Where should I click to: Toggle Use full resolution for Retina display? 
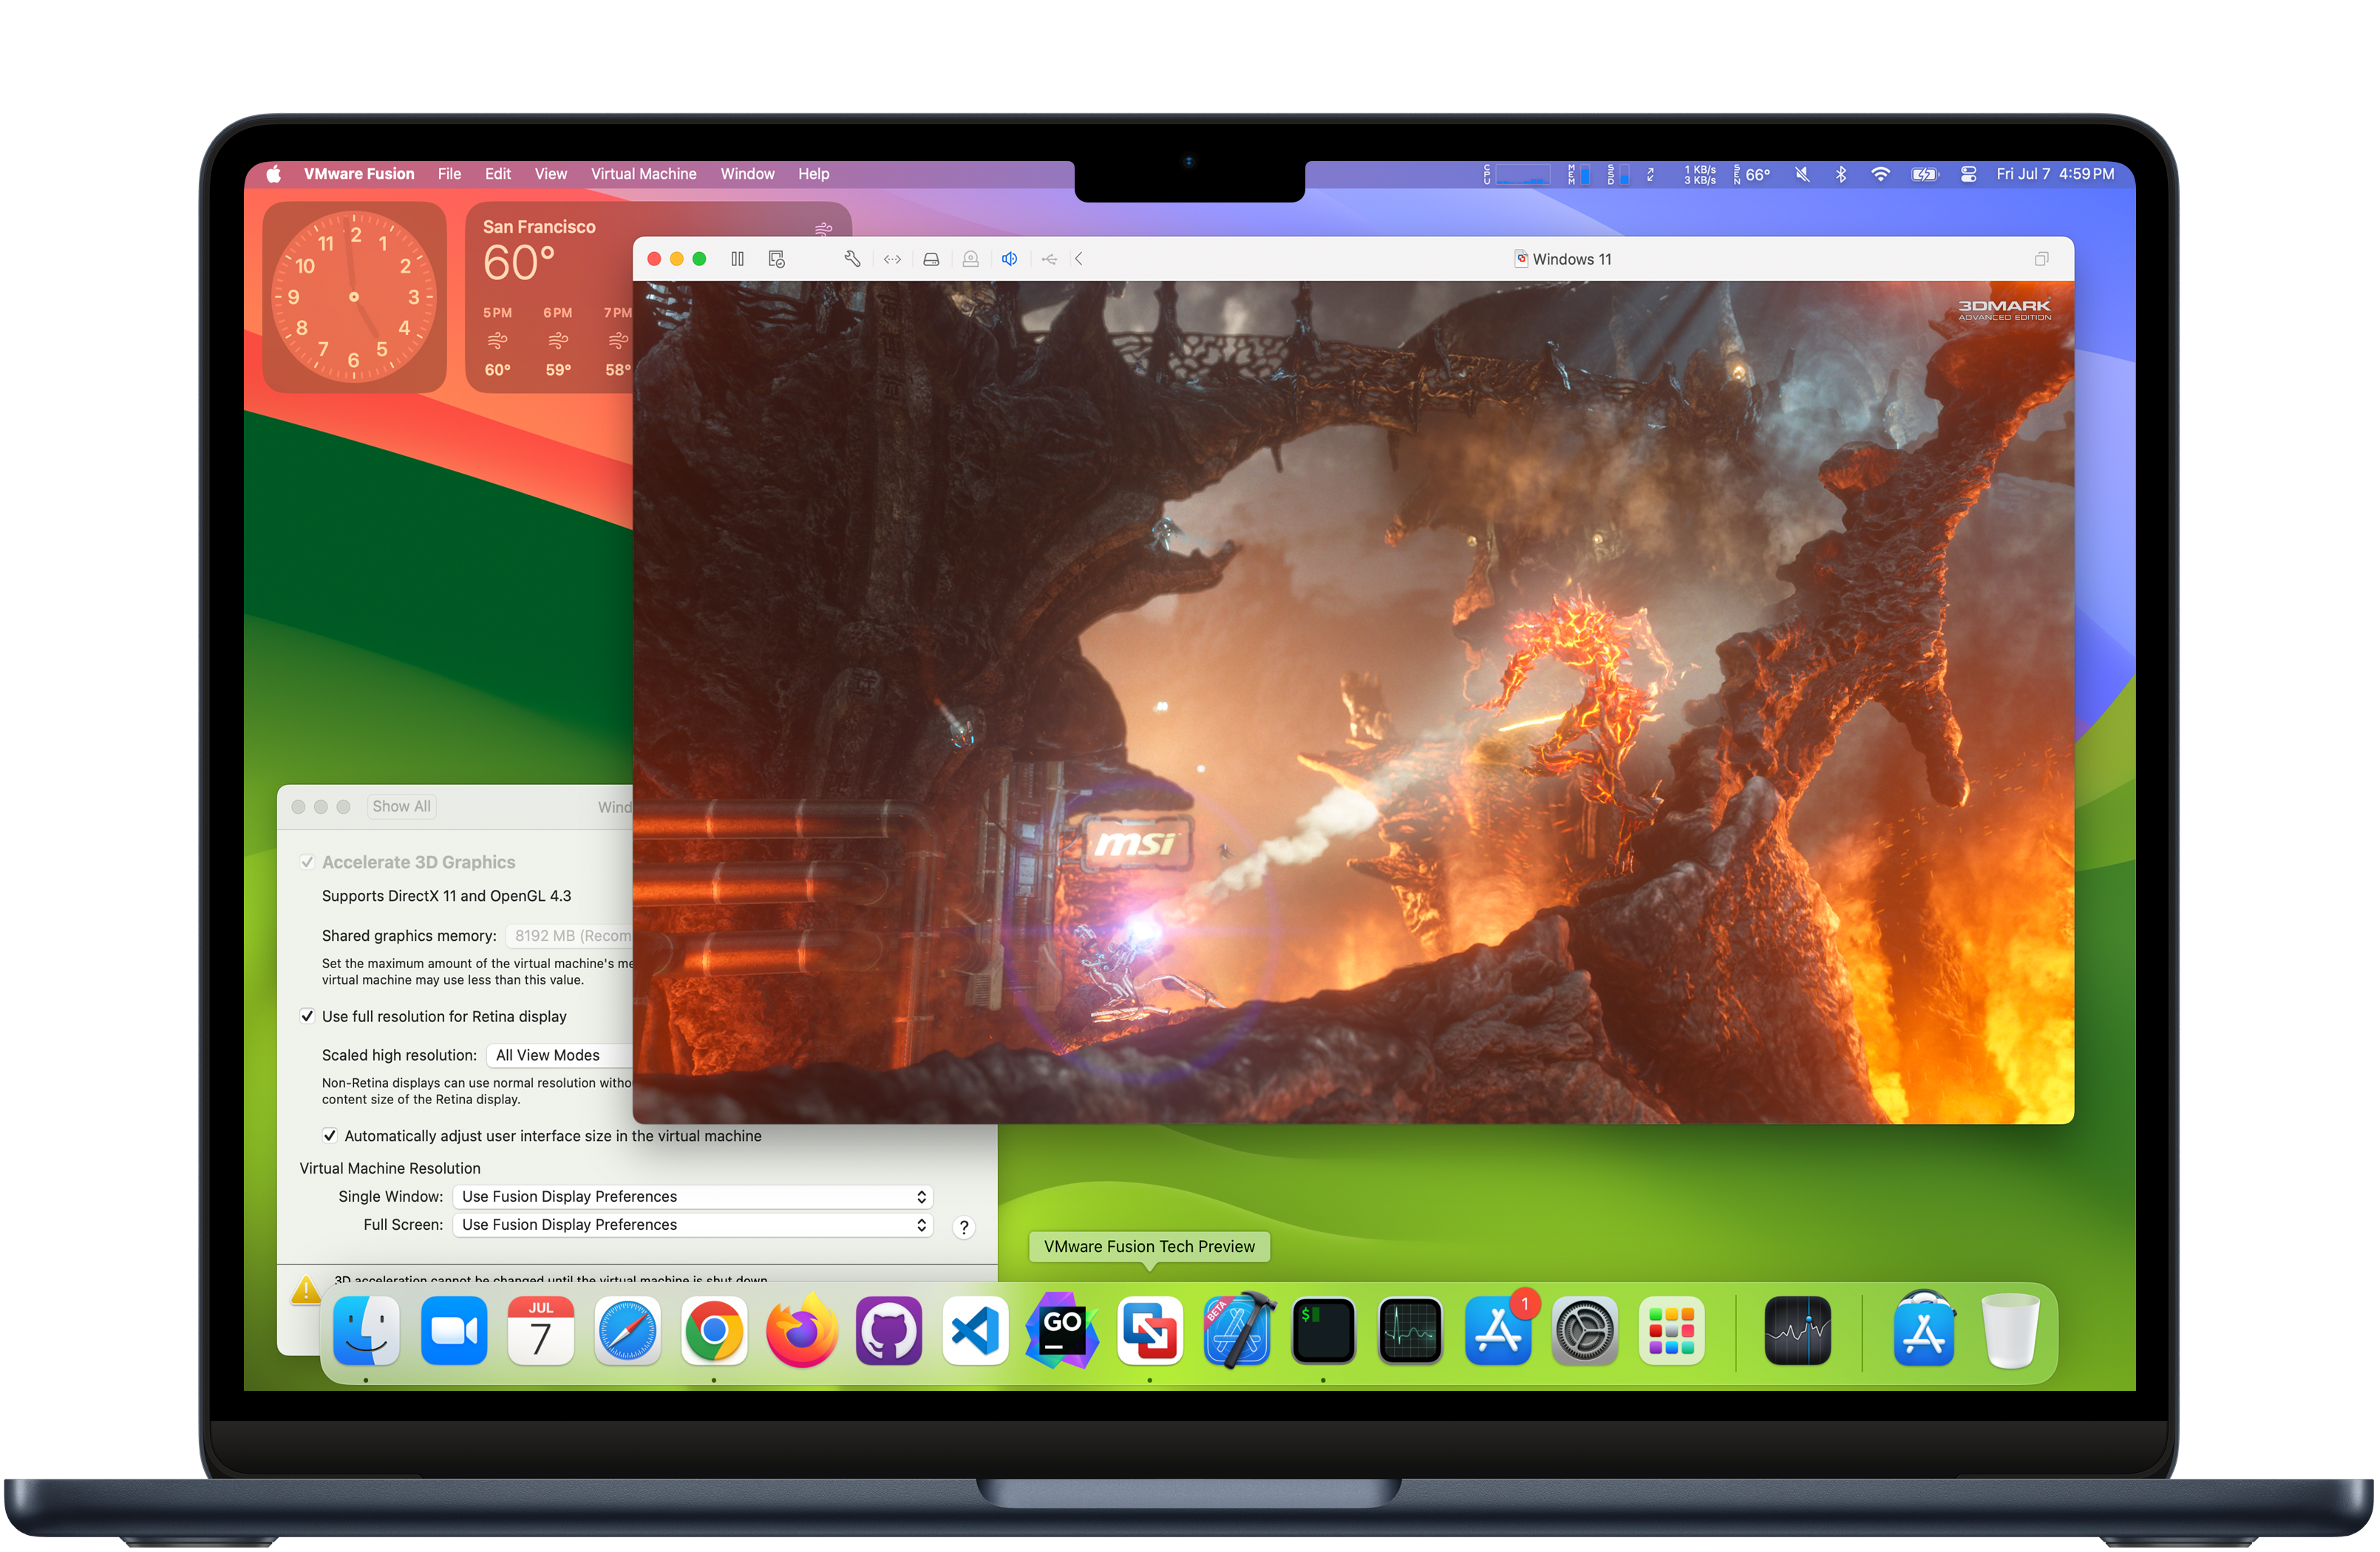(x=308, y=1016)
